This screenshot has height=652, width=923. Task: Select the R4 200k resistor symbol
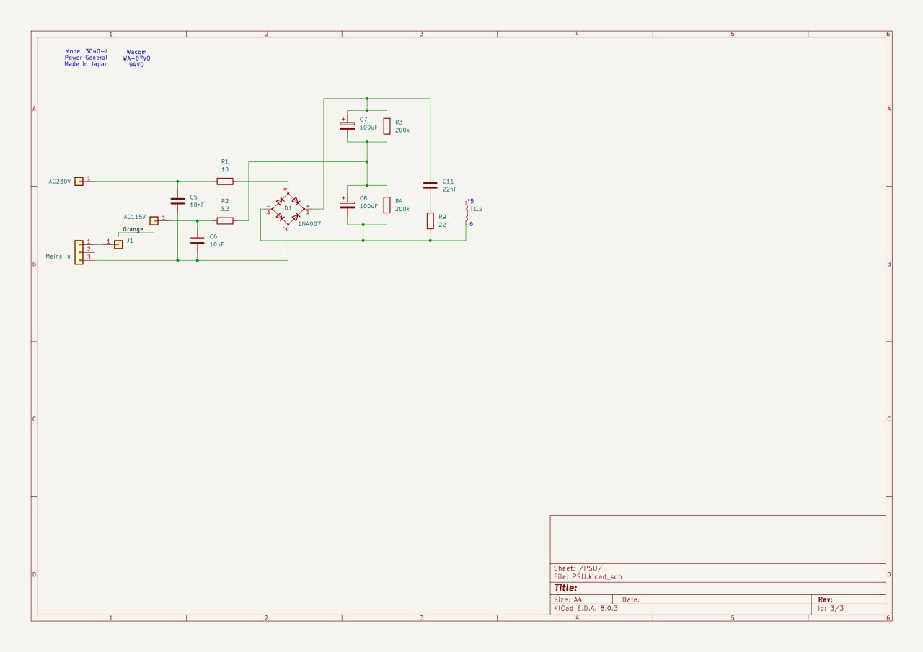[387, 205]
